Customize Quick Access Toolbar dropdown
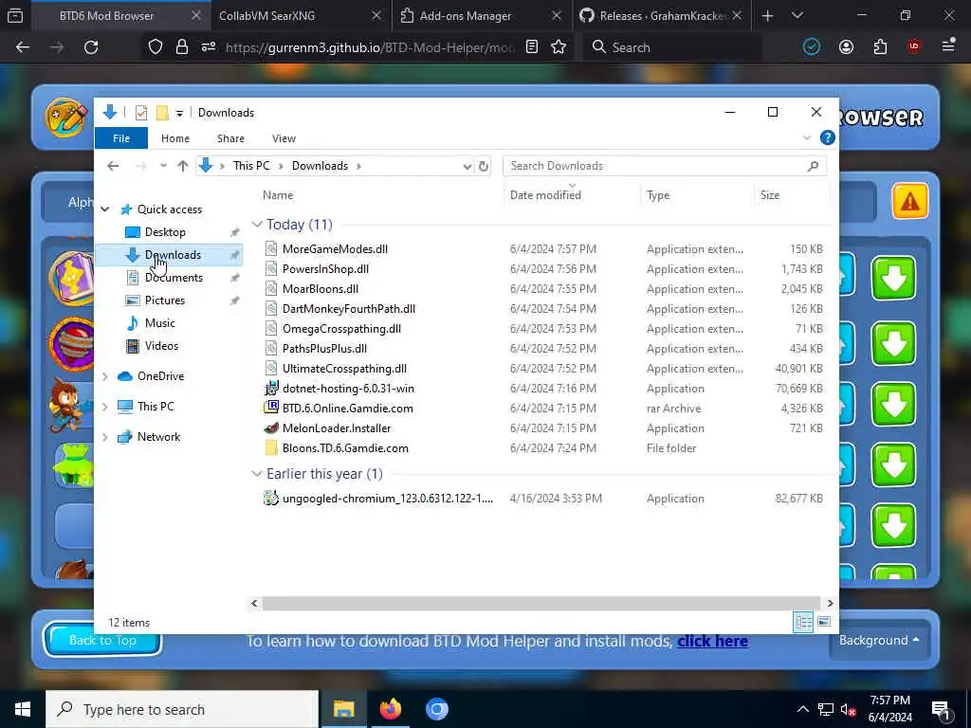Viewport: 971px width, 728px height. pyautogui.click(x=179, y=113)
